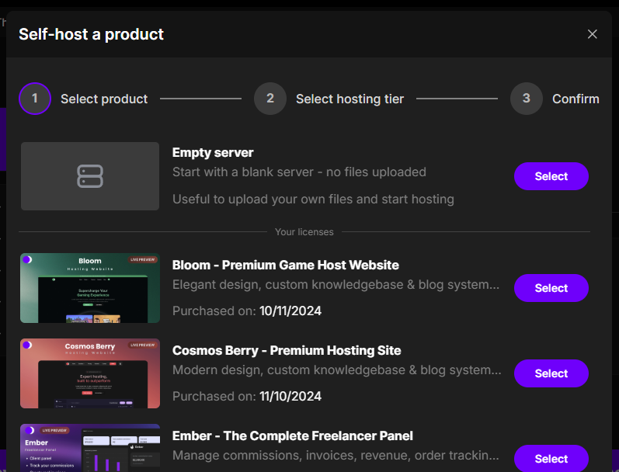This screenshot has width=619, height=472.
Task: Select the Empty server option button
Action: click(551, 176)
